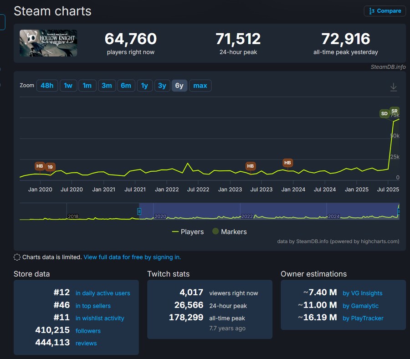Image resolution: width=410 pixels, height=359 pixels.
Task: Click the SD marker on the chart
Action: click(x=384, y=113)
